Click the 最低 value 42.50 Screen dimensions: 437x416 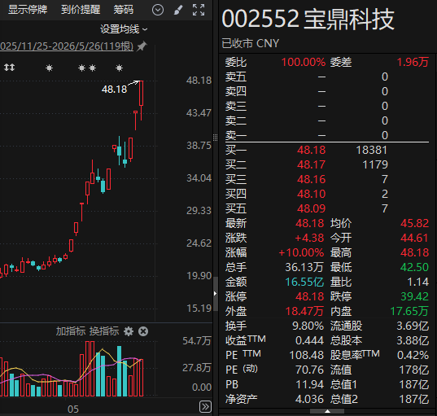[414, 267]
